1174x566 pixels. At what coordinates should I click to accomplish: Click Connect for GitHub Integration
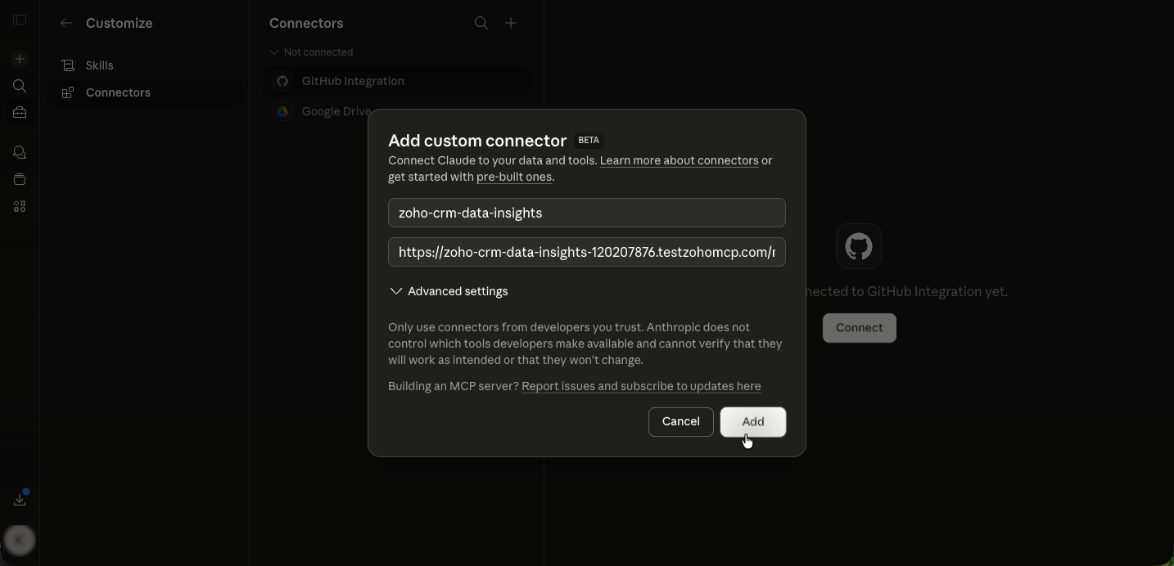point(860,328)
